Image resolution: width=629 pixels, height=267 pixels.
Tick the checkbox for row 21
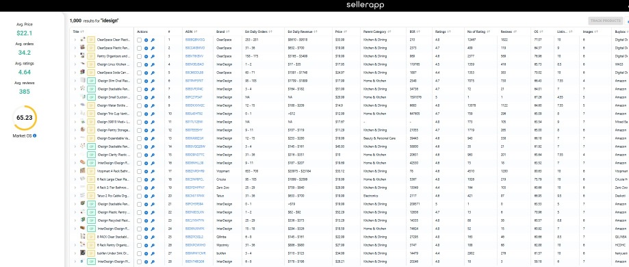(139, 204)
